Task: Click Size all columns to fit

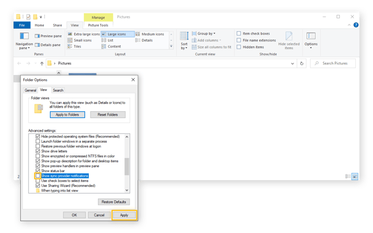Action: tap(211, 47)
